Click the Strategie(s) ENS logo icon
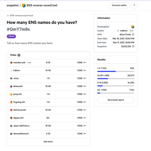 133,27
